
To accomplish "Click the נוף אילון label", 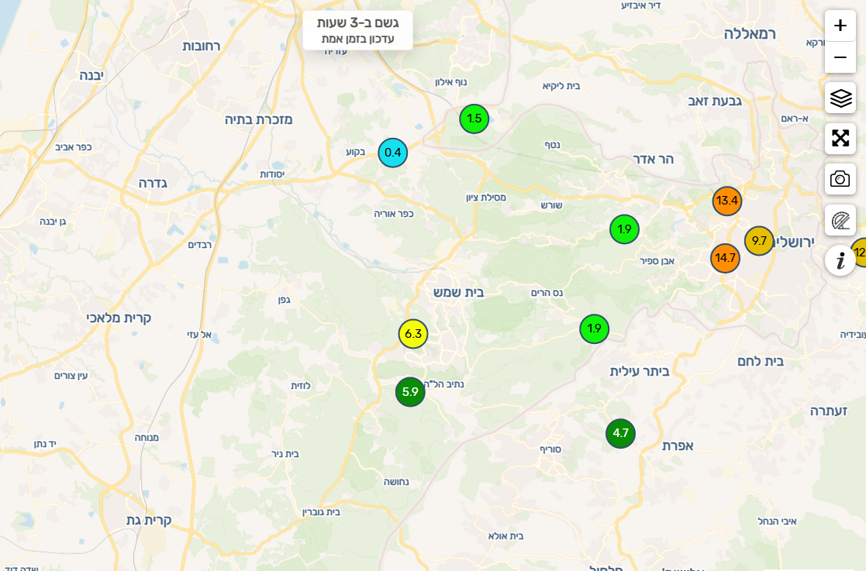I will pos(450,82).
